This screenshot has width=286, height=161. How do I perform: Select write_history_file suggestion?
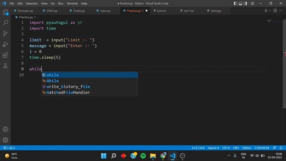tap(90, 86)
